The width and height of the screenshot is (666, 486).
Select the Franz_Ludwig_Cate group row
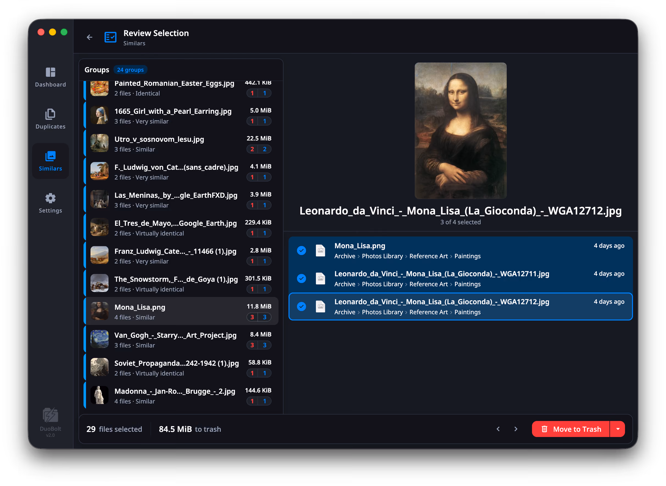[181, 255]
